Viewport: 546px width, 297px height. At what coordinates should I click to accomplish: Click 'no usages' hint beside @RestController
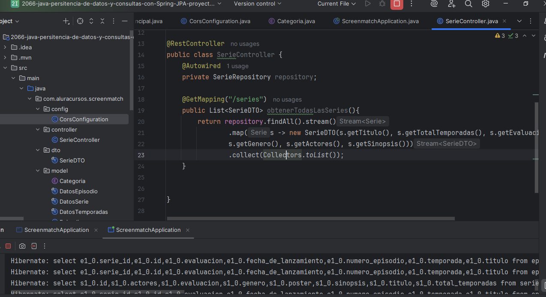tap(245, 44)
